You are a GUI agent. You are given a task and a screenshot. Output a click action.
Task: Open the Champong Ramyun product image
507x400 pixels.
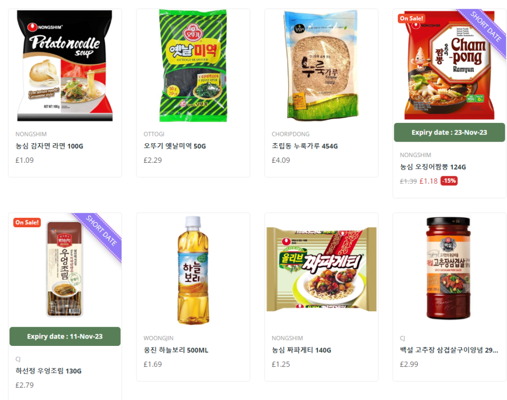tap(449, 66)
